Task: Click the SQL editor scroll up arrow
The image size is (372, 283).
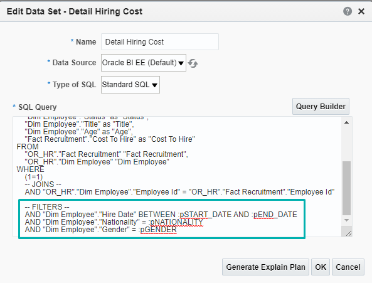Action: point(346,122)
